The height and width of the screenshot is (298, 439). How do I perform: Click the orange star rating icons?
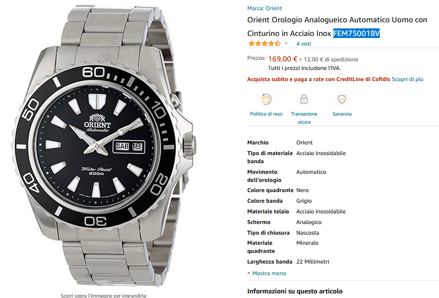coord(264,44)
